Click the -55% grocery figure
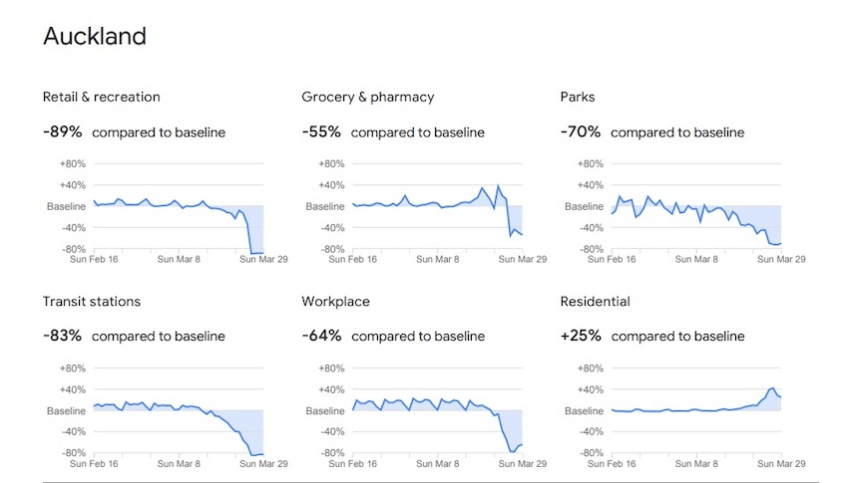This screenshot has width=848, height=483. [x=322, y=131]
